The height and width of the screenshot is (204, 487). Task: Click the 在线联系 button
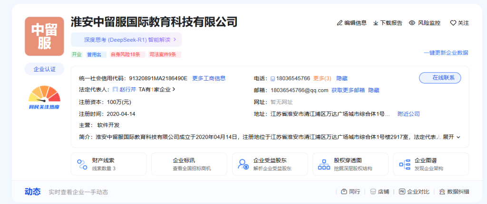440,78
